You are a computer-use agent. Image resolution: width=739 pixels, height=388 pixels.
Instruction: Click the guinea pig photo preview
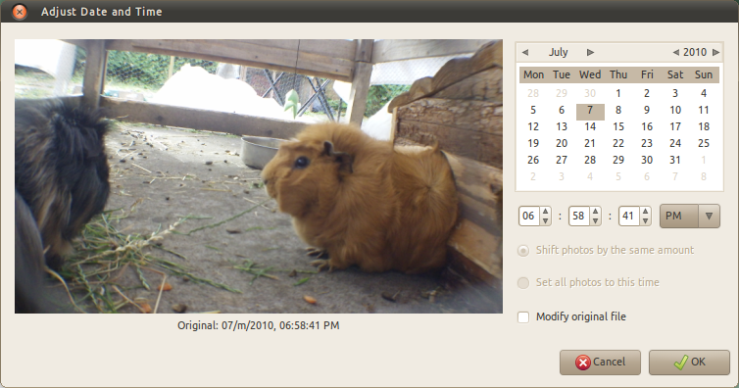point(259,176)
